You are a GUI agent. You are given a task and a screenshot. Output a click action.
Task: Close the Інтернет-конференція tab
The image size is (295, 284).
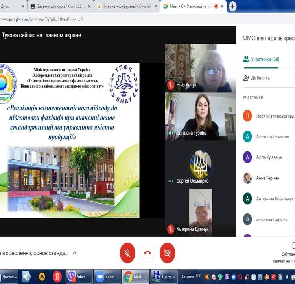(156, 6)
